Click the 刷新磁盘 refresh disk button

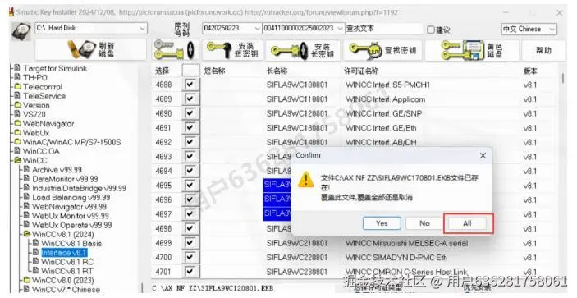[91, 49]
